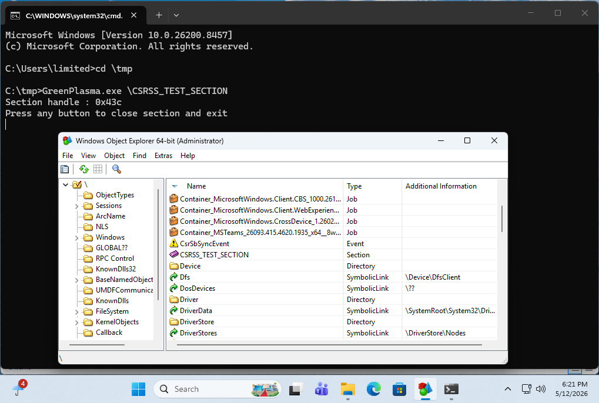Click the weather widget with badge 4

pos(18,389)
